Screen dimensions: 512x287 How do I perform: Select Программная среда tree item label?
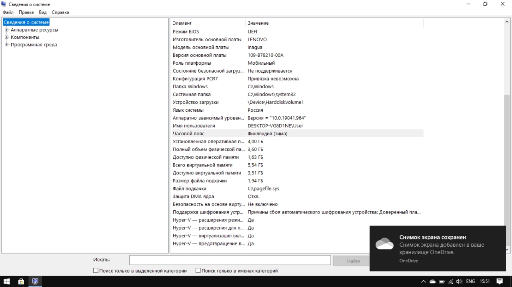click(34, 45)
